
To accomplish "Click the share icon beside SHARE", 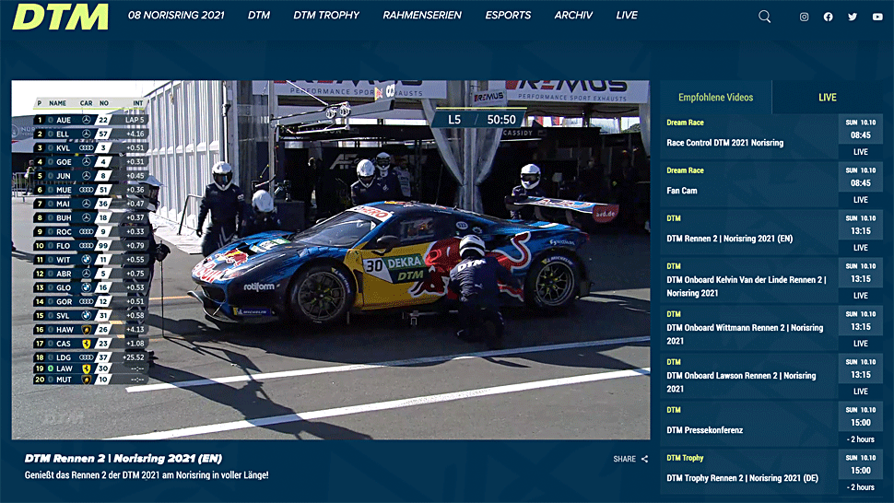I will coord(644,459).
